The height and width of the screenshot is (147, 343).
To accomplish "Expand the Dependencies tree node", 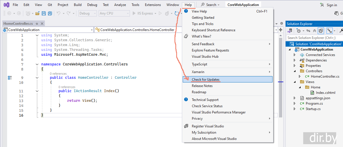I will (x=295, y=60).
